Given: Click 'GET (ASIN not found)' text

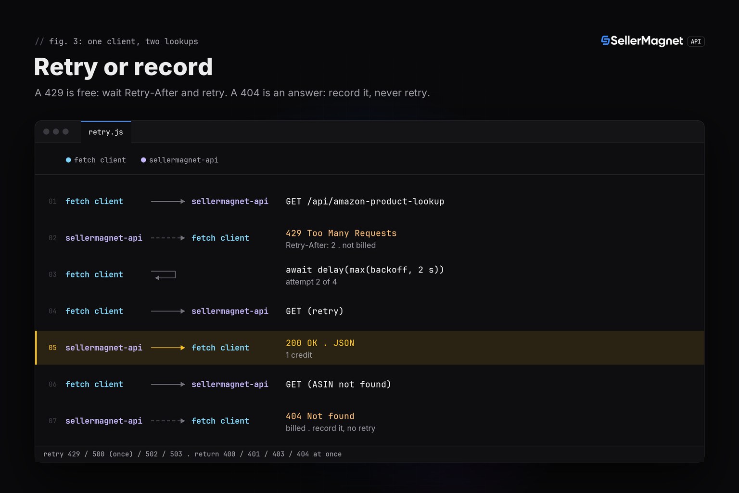Looking at the screenshot, I should point(338,384).
